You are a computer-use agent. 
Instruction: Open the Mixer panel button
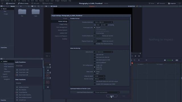click(152, 3)
